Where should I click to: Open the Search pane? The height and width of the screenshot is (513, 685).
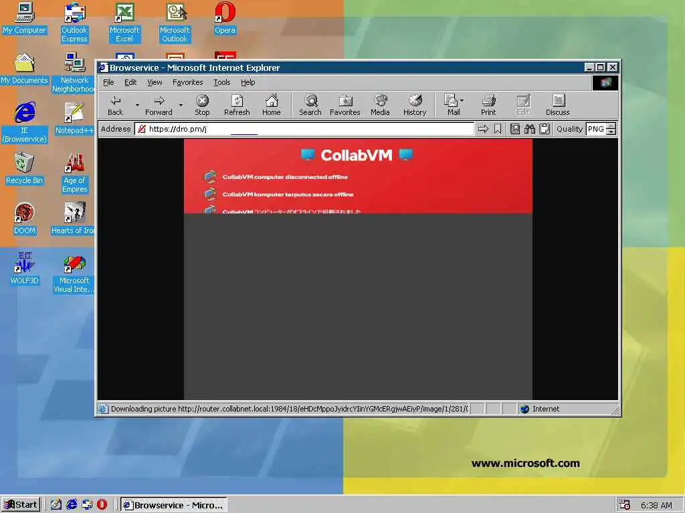[310, 106]
